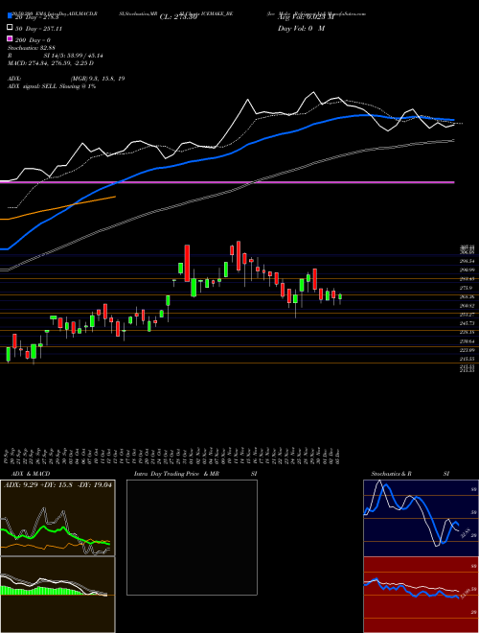Click the magenta 200 Day legend swatch

(10, 39)
